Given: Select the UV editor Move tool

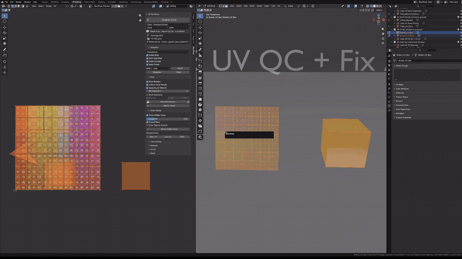Looking at the screenshot, I should tap(4, 27).
